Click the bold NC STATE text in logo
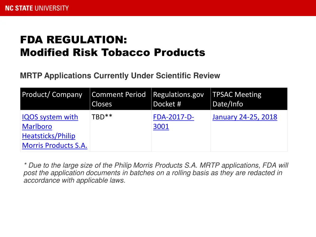This screenshot has height=237, width=316. coord(19,8)
